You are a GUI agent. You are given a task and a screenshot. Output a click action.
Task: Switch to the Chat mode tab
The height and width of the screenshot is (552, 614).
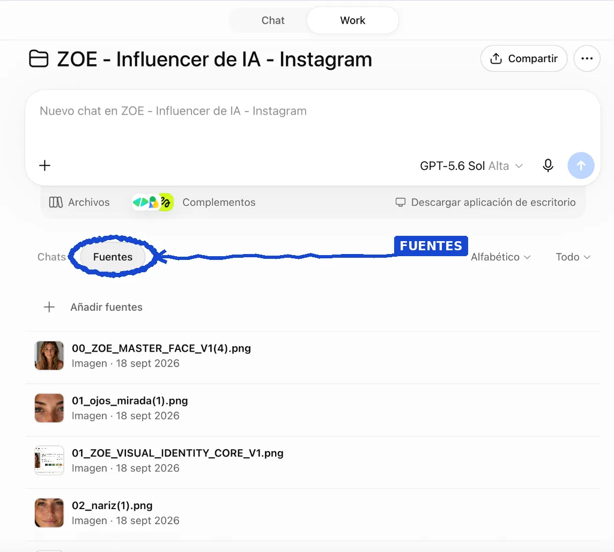pos(272,20)
